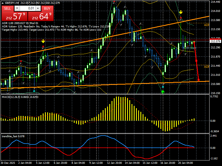
Task: Click the sell price 212.579 tile
Action: click(14, 16)
